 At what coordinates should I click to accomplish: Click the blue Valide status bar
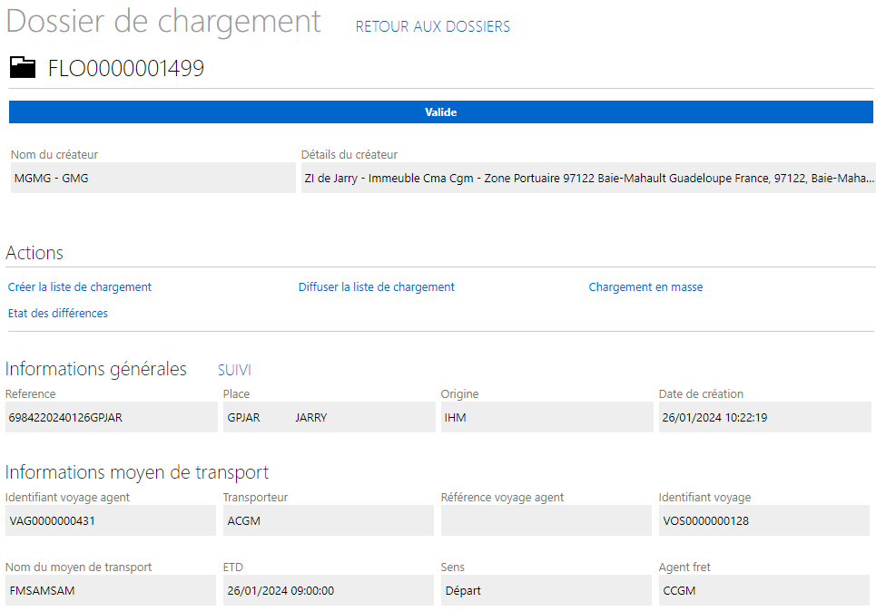(441, 112)
